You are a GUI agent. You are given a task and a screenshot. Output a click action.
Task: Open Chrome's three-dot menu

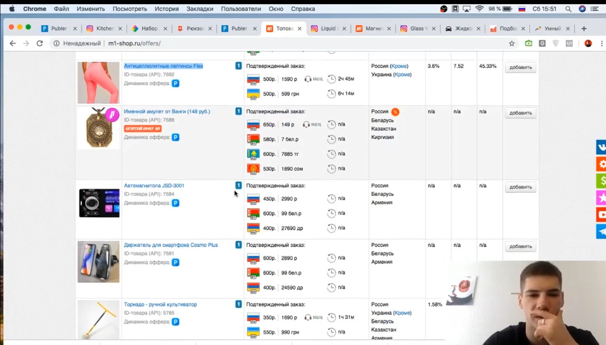click(x=602, y=43)
